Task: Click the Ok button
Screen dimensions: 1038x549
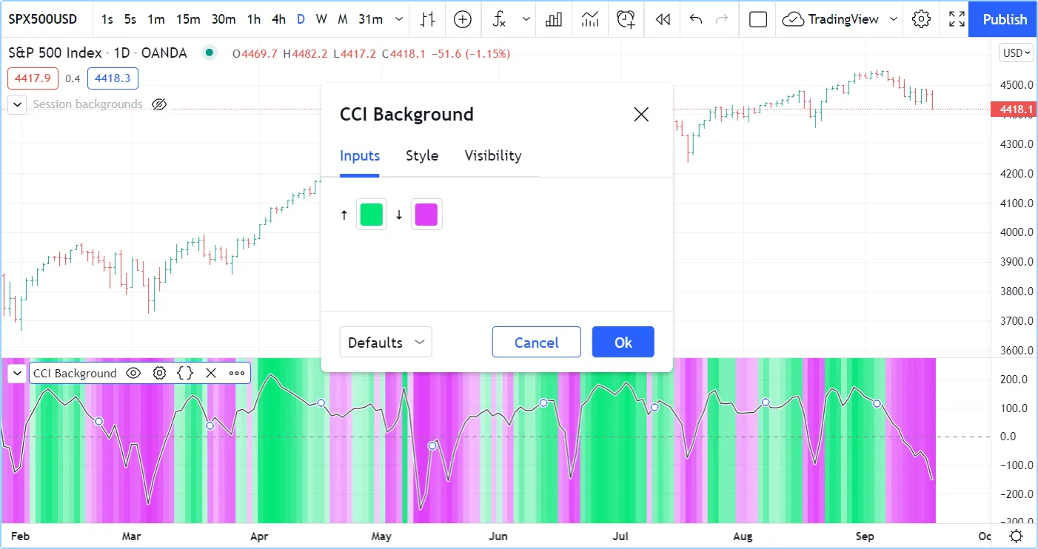Action: click(x=623, y=342)
